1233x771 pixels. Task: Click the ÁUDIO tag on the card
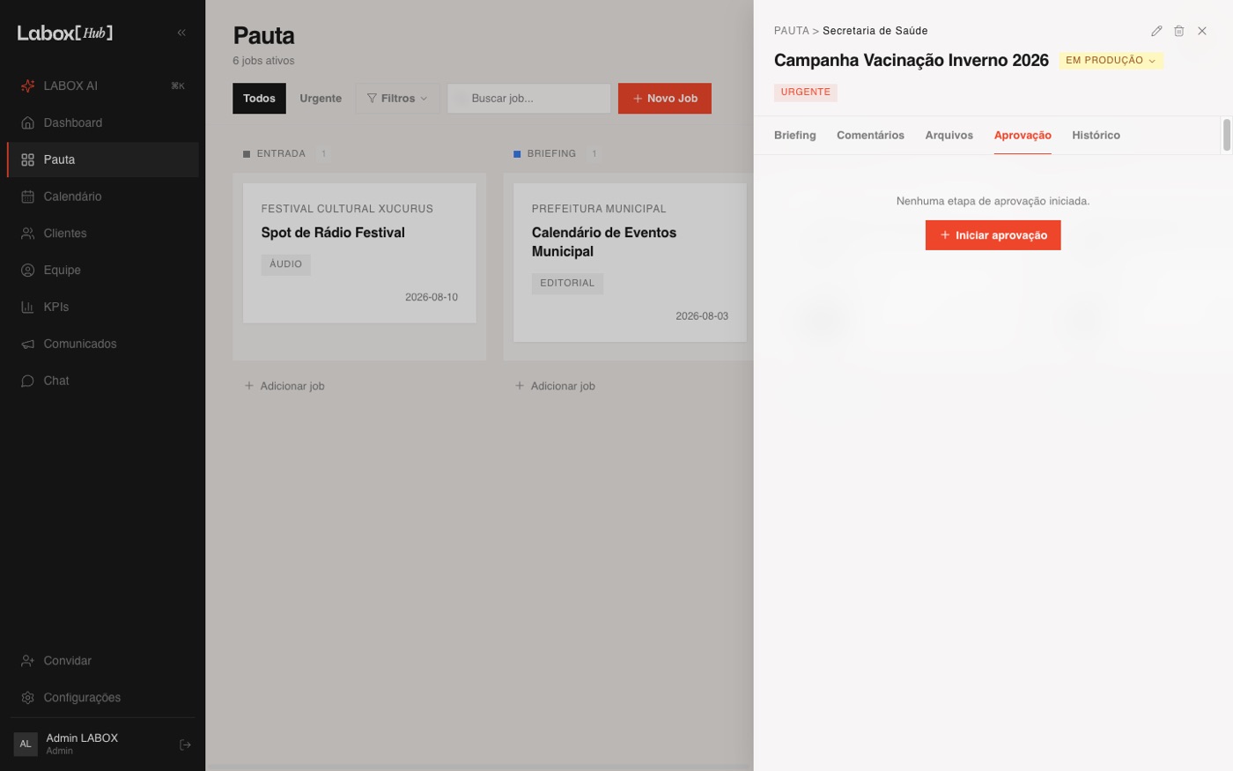[x=285, y=264]
